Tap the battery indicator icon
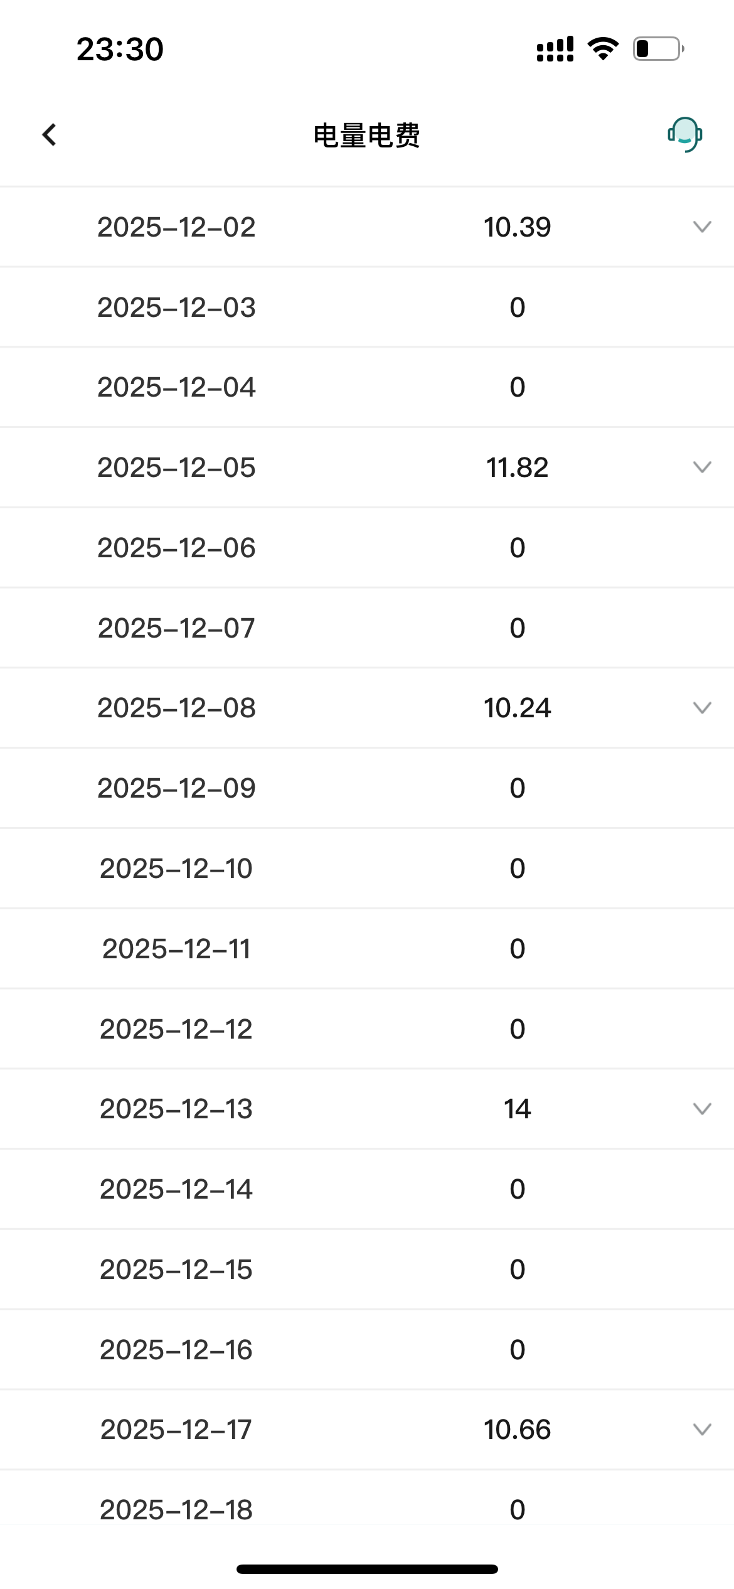734x1589 pixels. point(658,49)
